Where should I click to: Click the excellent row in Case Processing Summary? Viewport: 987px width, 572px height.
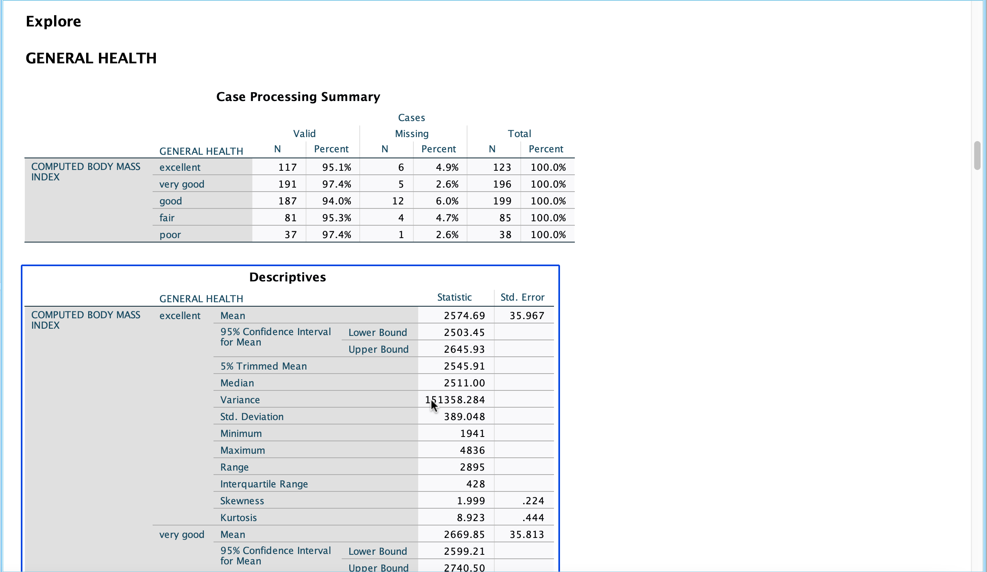(180, 167)
